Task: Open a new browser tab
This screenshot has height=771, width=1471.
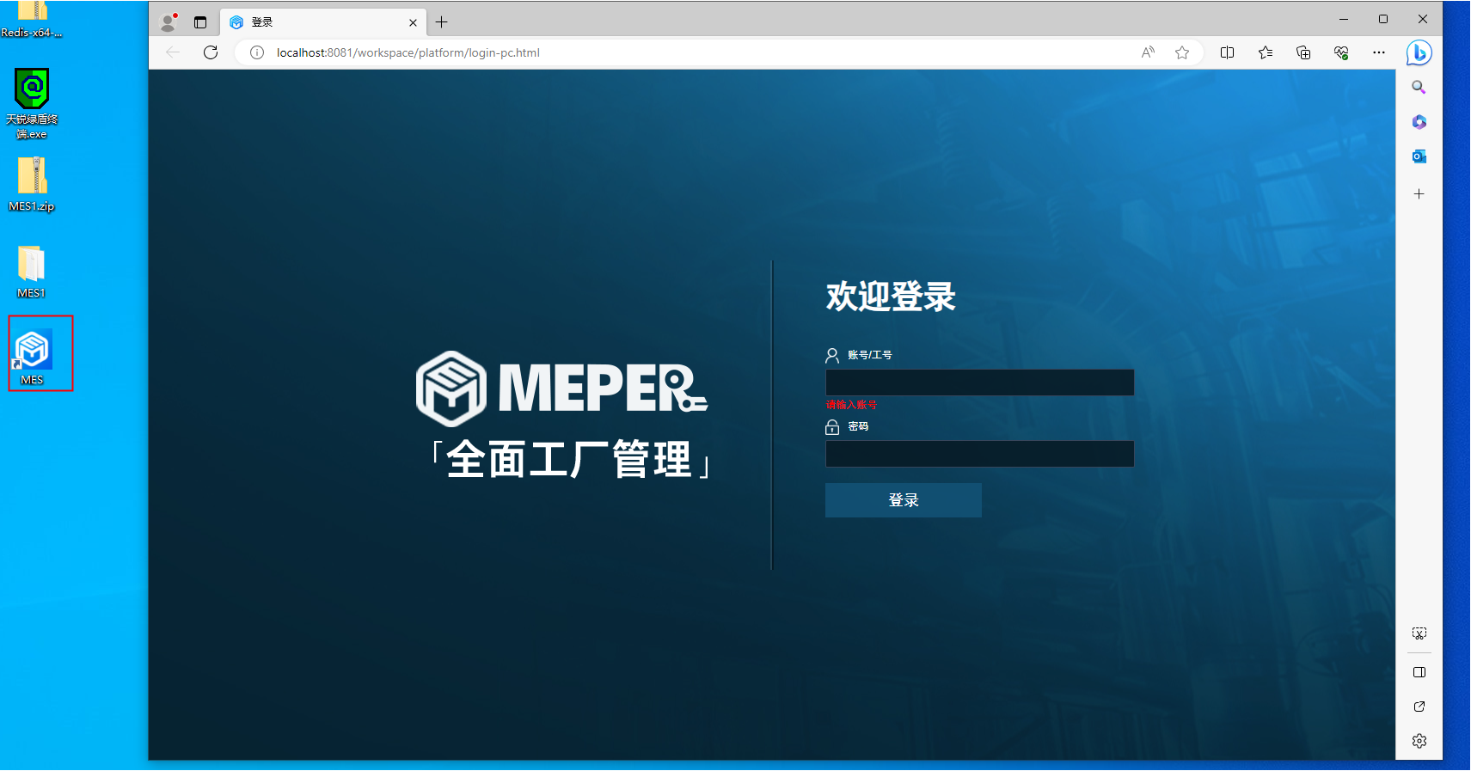Action: 442,22
